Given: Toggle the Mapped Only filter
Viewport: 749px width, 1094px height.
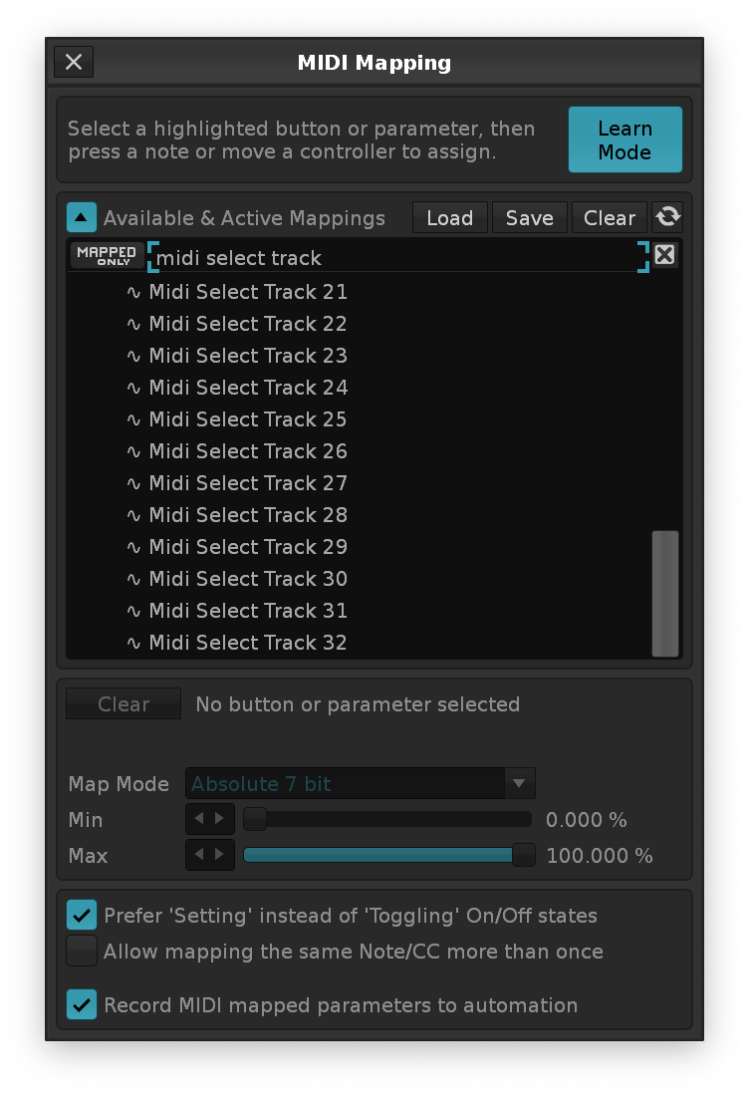Looking at the screenshot, I should pos(107,256).
